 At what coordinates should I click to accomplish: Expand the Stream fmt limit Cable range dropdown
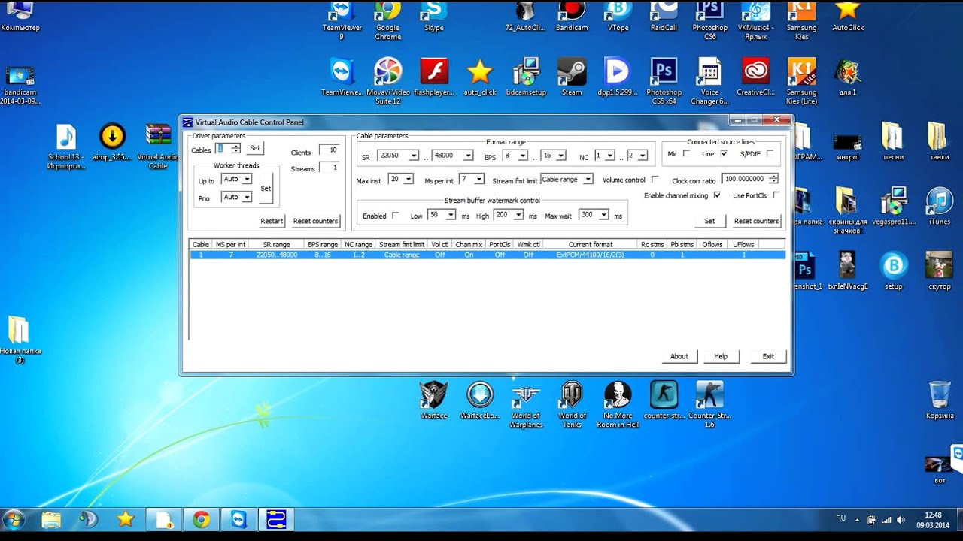(588, 179)
